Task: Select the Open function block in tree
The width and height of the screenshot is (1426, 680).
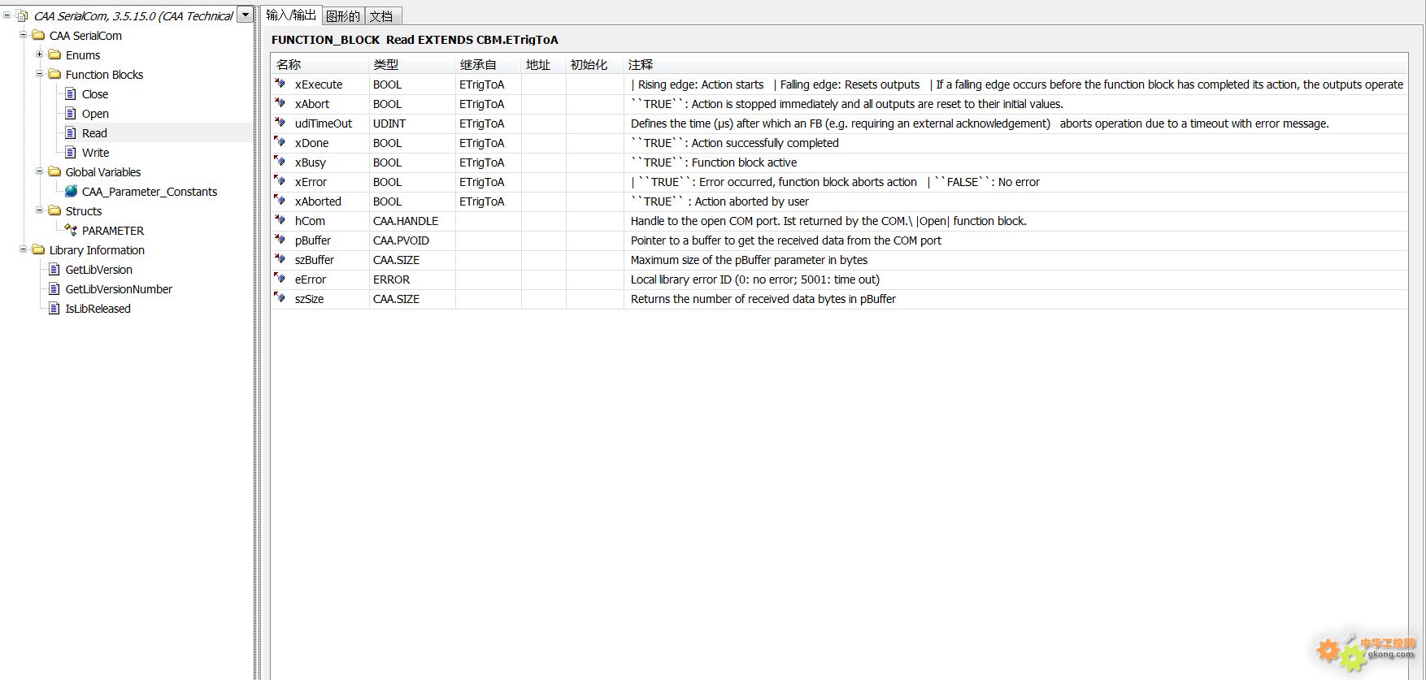Action: coord(95,114)
